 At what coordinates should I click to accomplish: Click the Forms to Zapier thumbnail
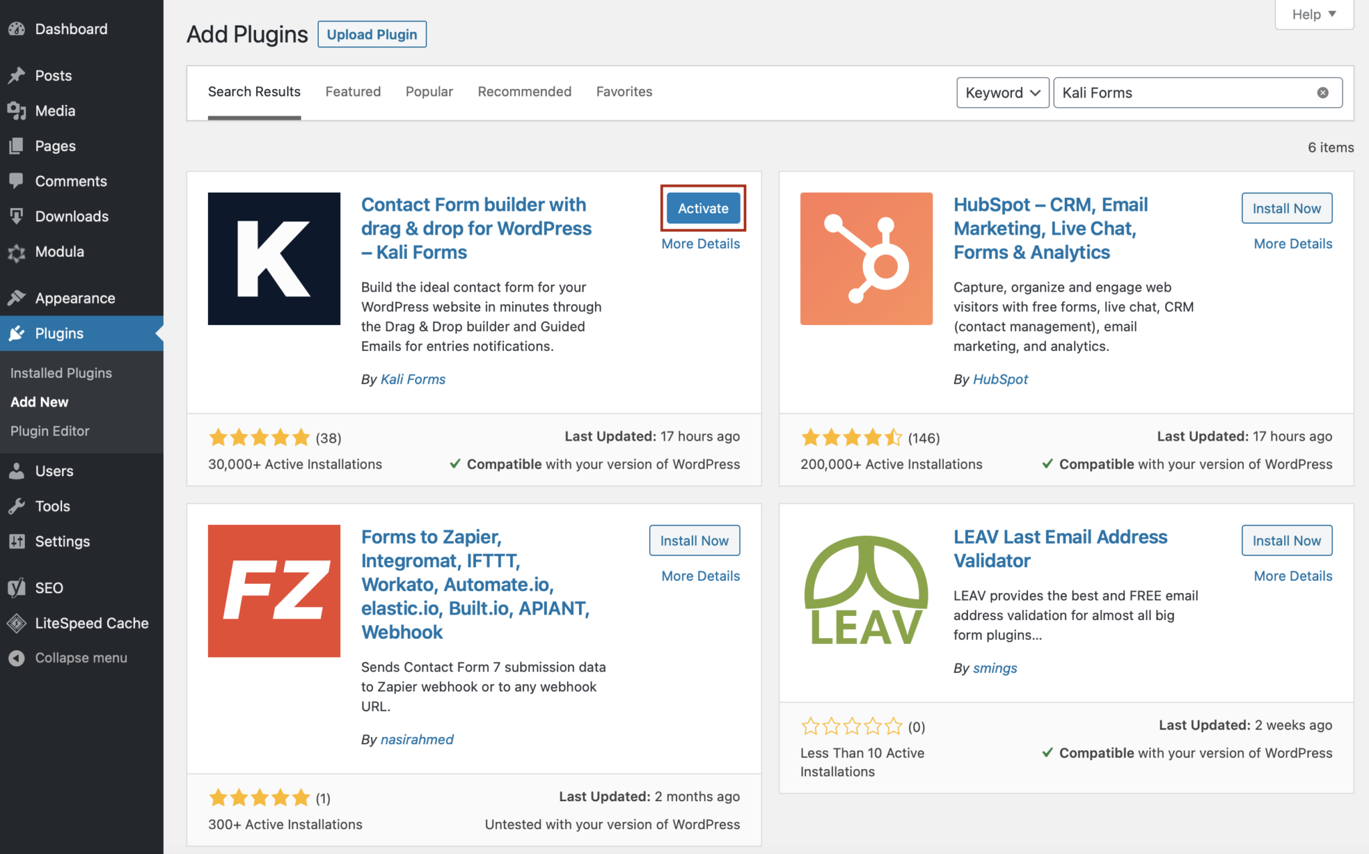pos(274,591)
